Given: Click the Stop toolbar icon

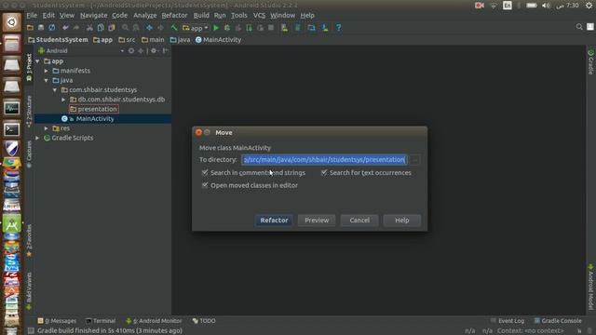Looking at the screenshot, I should click(x=271, y=28).
